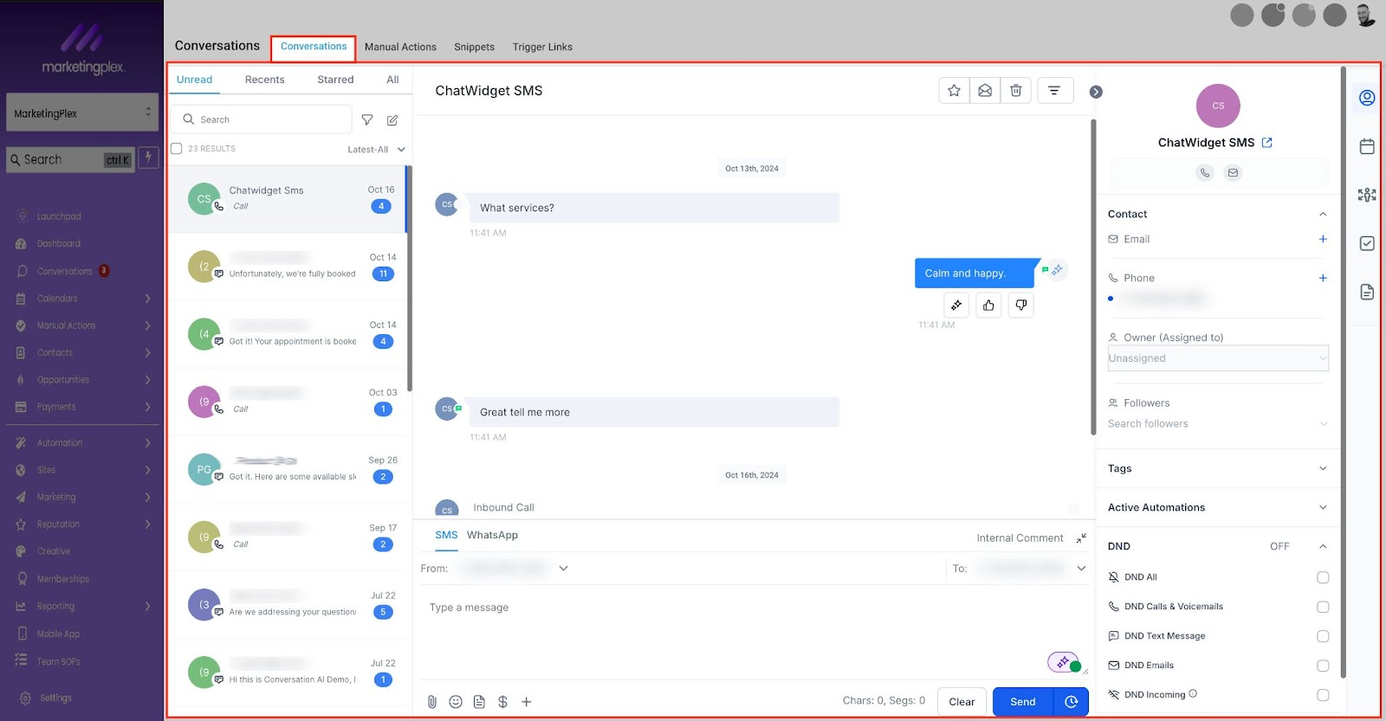Screen dimensions: 1386x721
Task: Switch to the Manual Actions tab
Action: tap(400, 47)
